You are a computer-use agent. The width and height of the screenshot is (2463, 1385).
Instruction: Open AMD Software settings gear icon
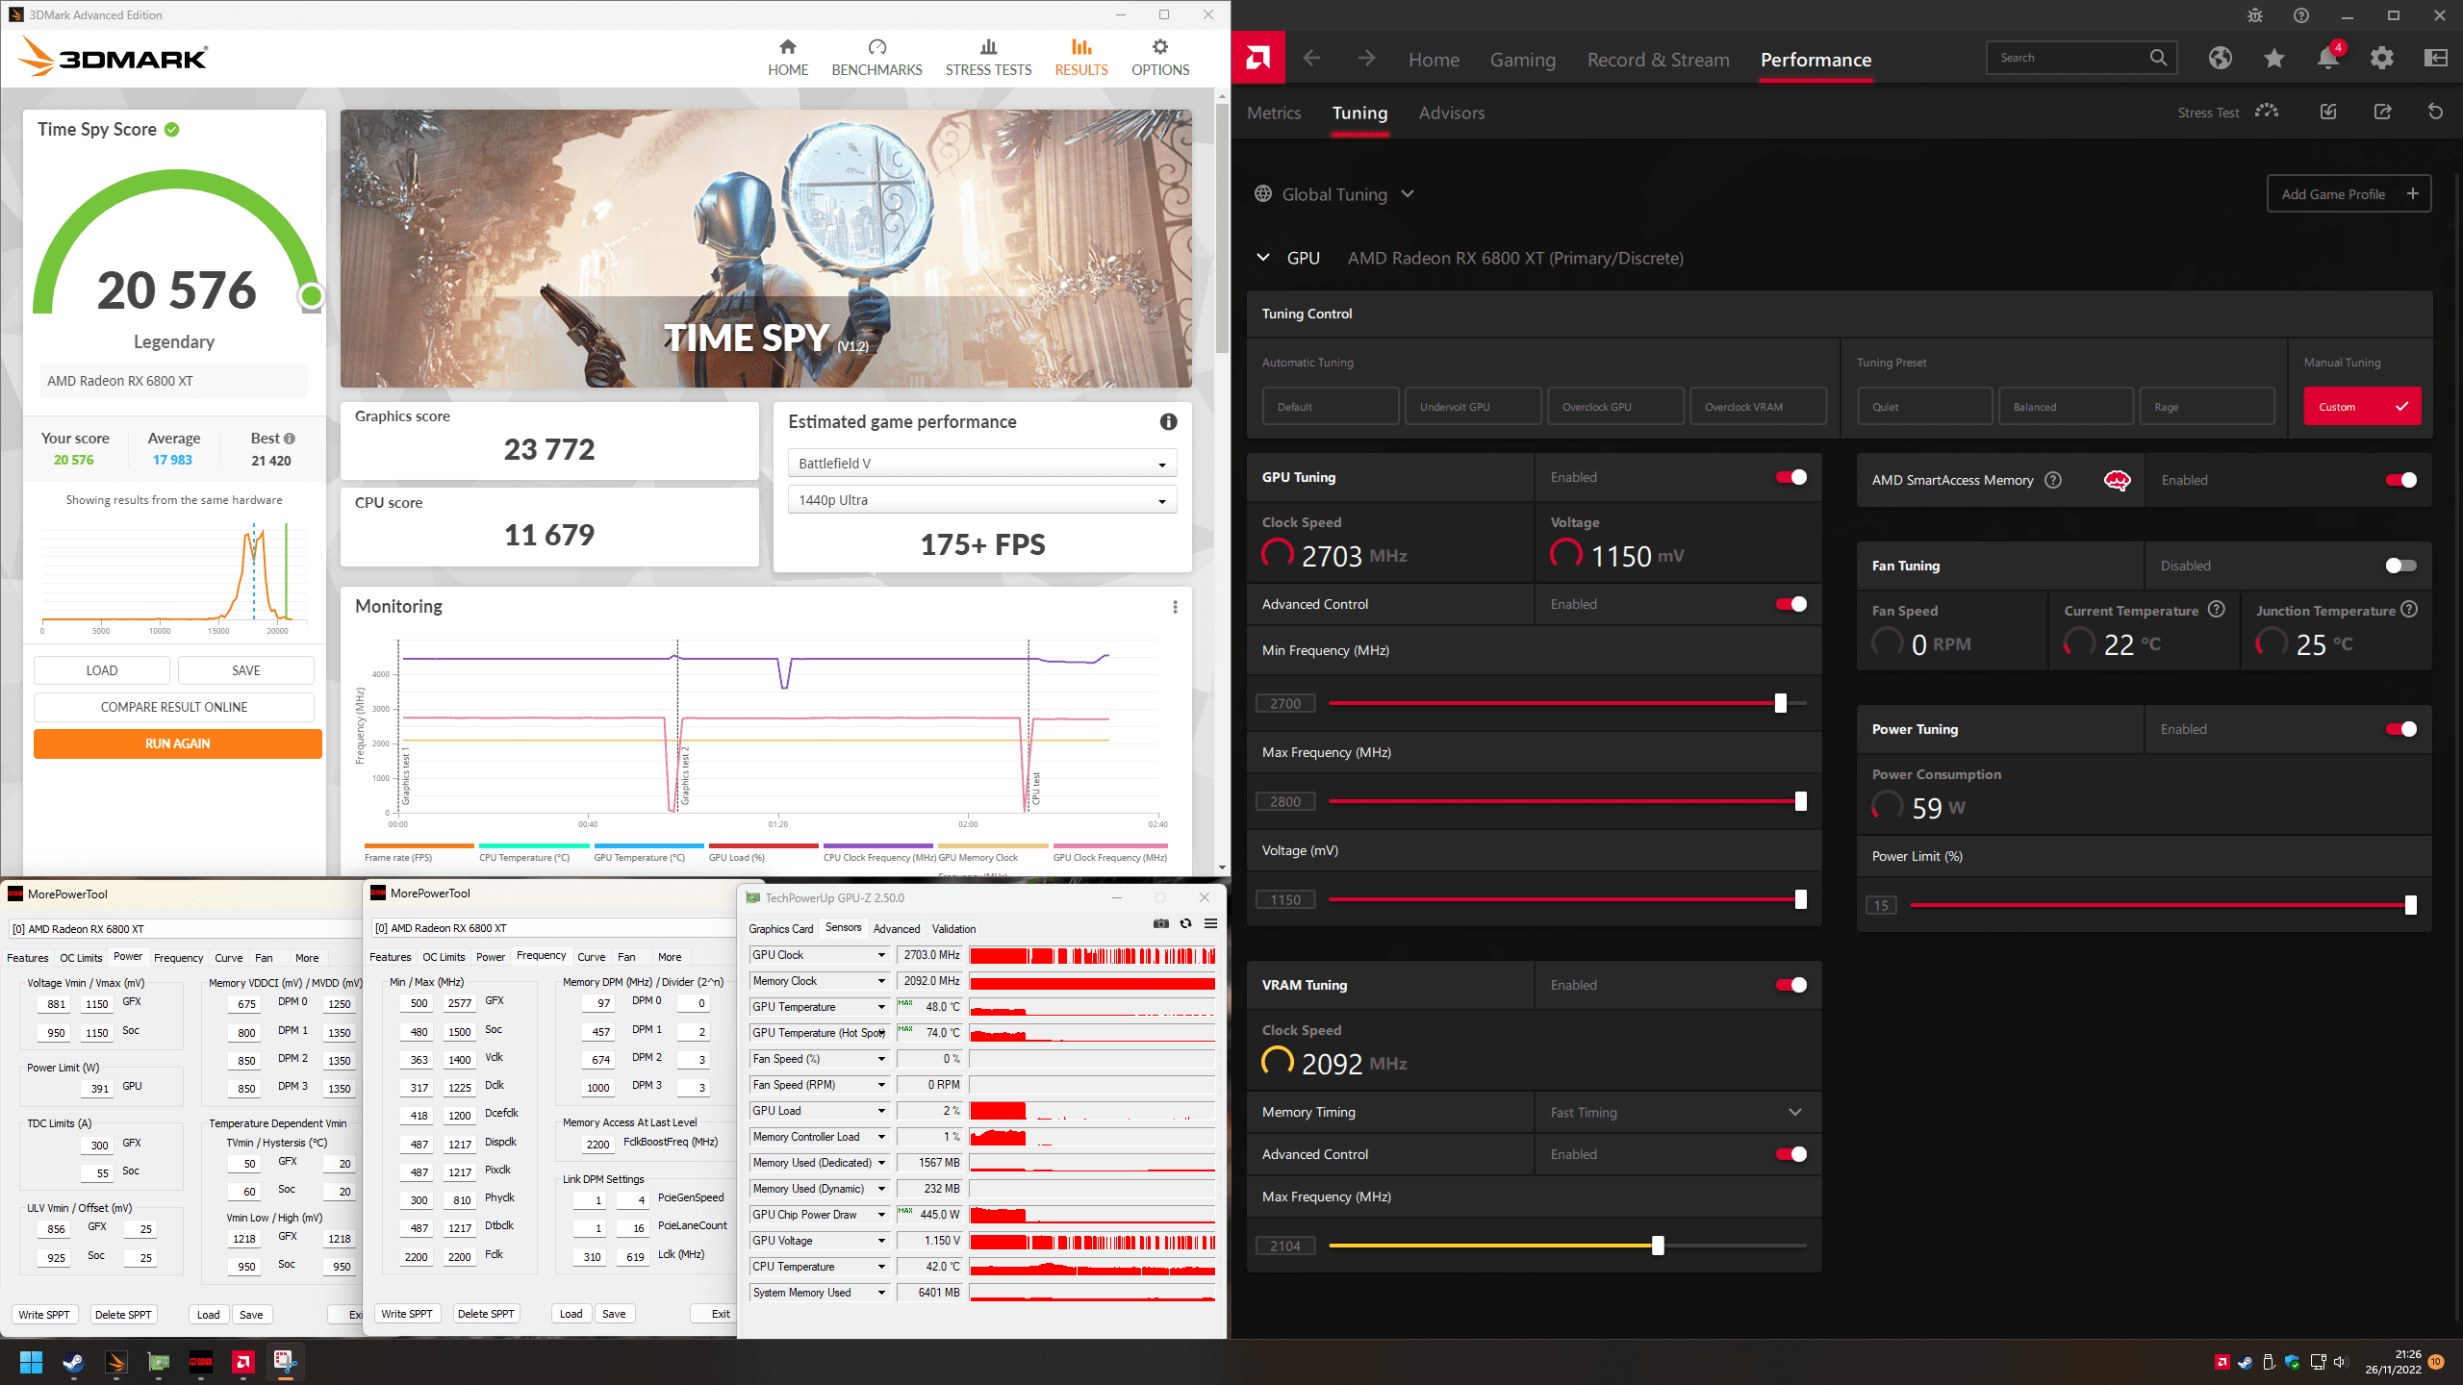(x=2381, y=59)
